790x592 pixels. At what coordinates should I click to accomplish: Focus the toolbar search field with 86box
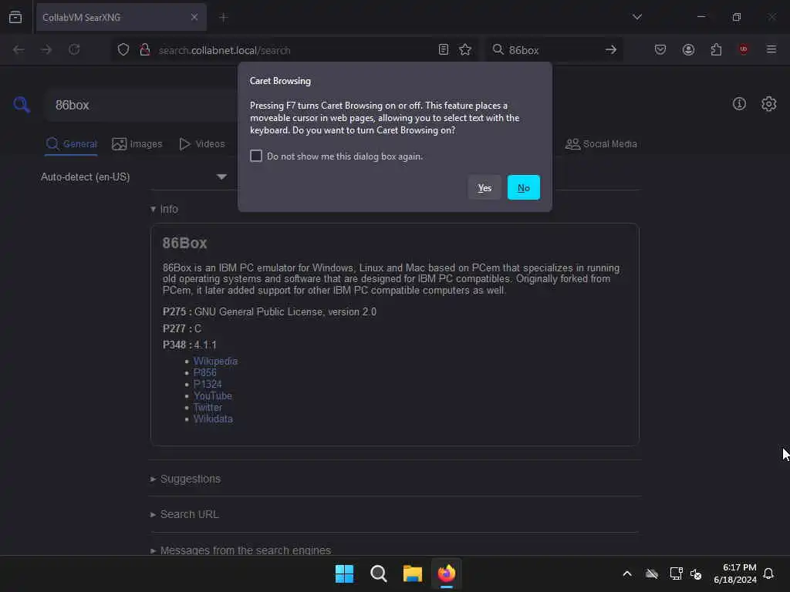(554, 50)
